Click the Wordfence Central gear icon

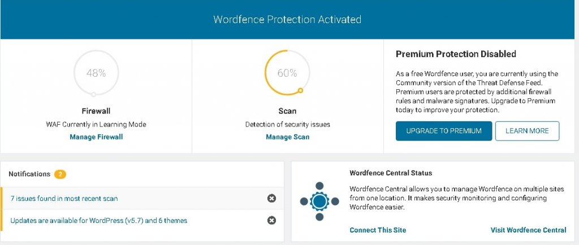[x=319, y=201]
